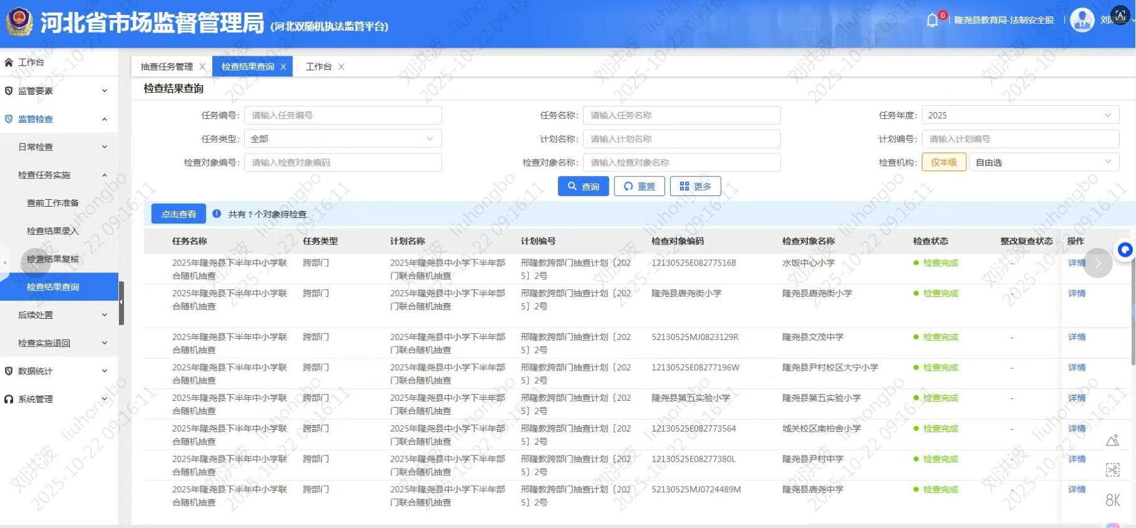Click the 查询 search button
The height and width of the screenshot is (528, 1136).
[583, 186]
